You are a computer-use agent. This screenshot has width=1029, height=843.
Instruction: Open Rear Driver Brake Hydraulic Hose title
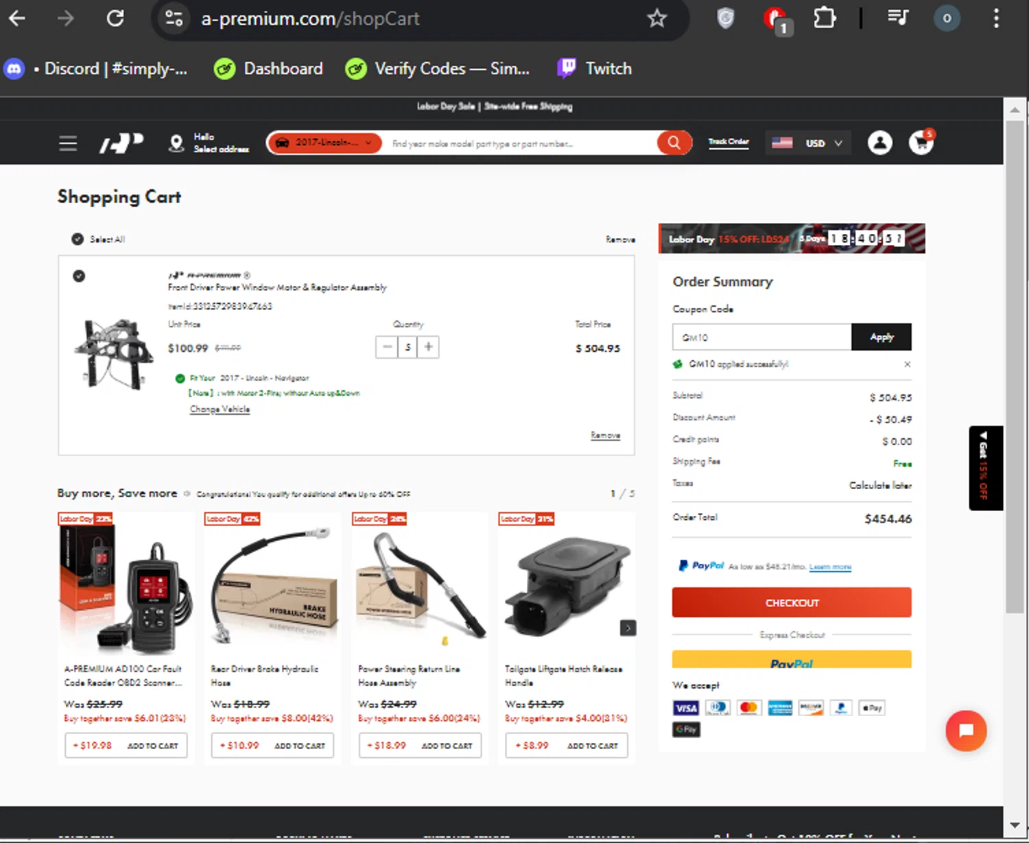[x=265, y=676]
